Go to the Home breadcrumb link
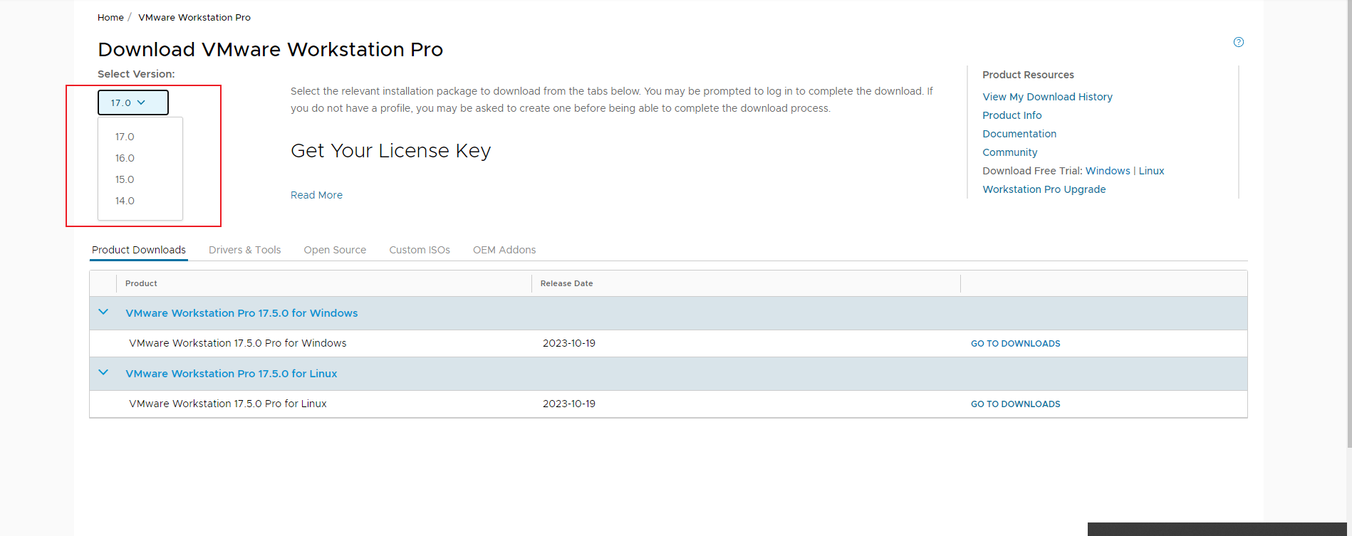Viewport: 1352px width, 536px height. point(110,17)
